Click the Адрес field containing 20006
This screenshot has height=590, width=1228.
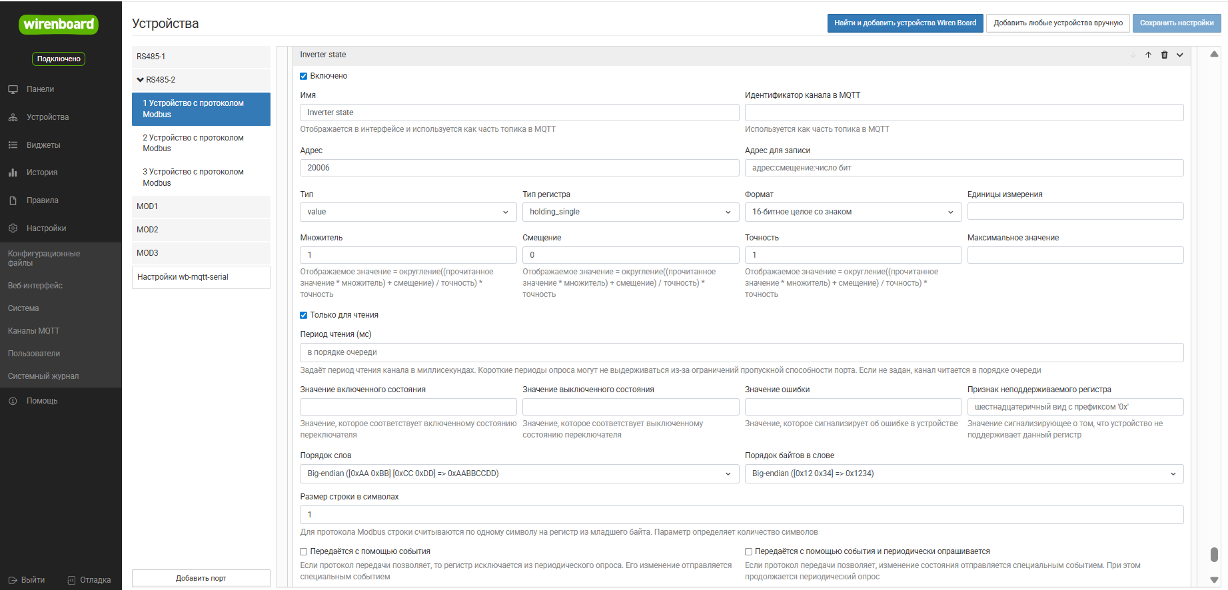coord(519,168)
